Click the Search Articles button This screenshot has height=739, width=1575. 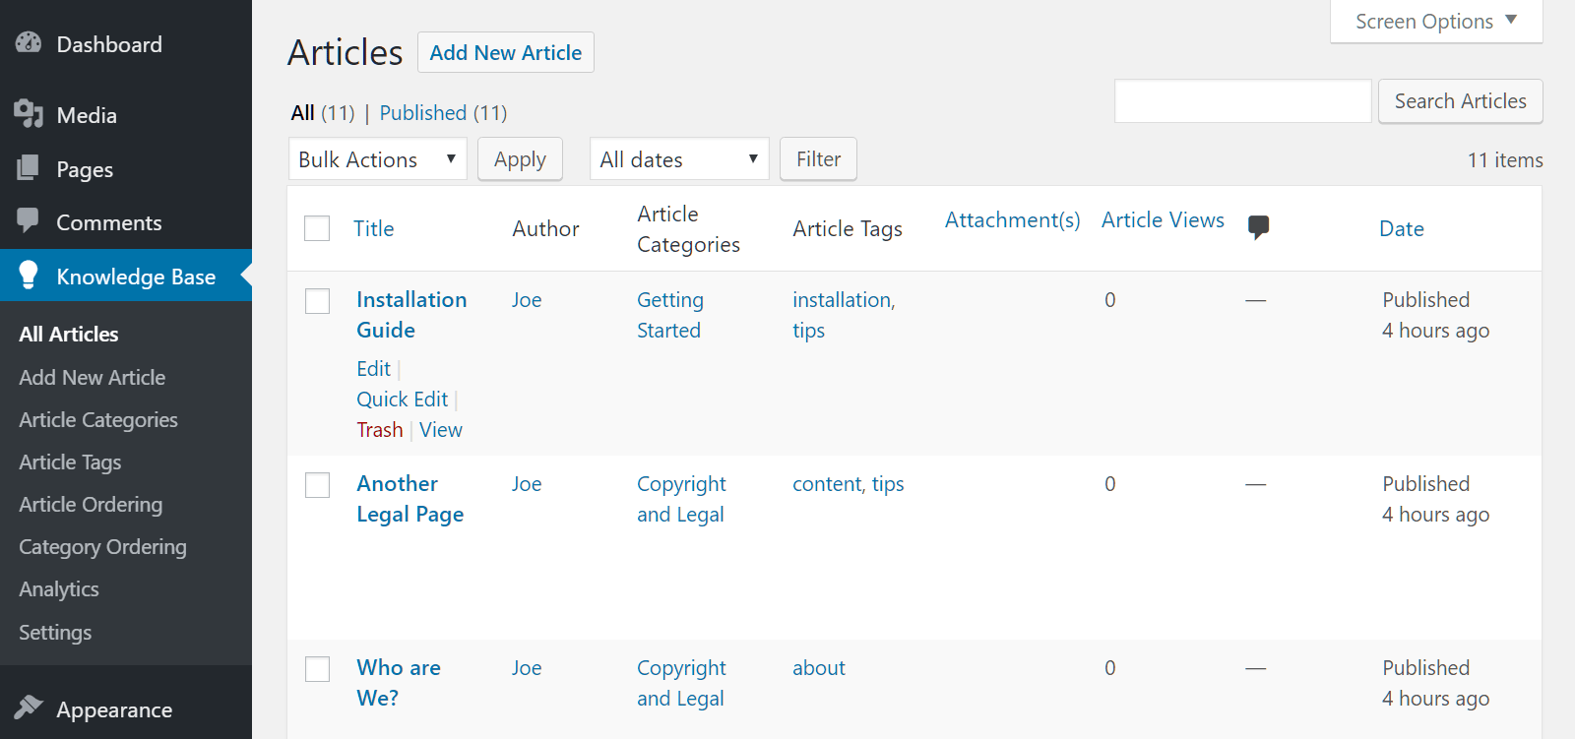(1460, 101)
